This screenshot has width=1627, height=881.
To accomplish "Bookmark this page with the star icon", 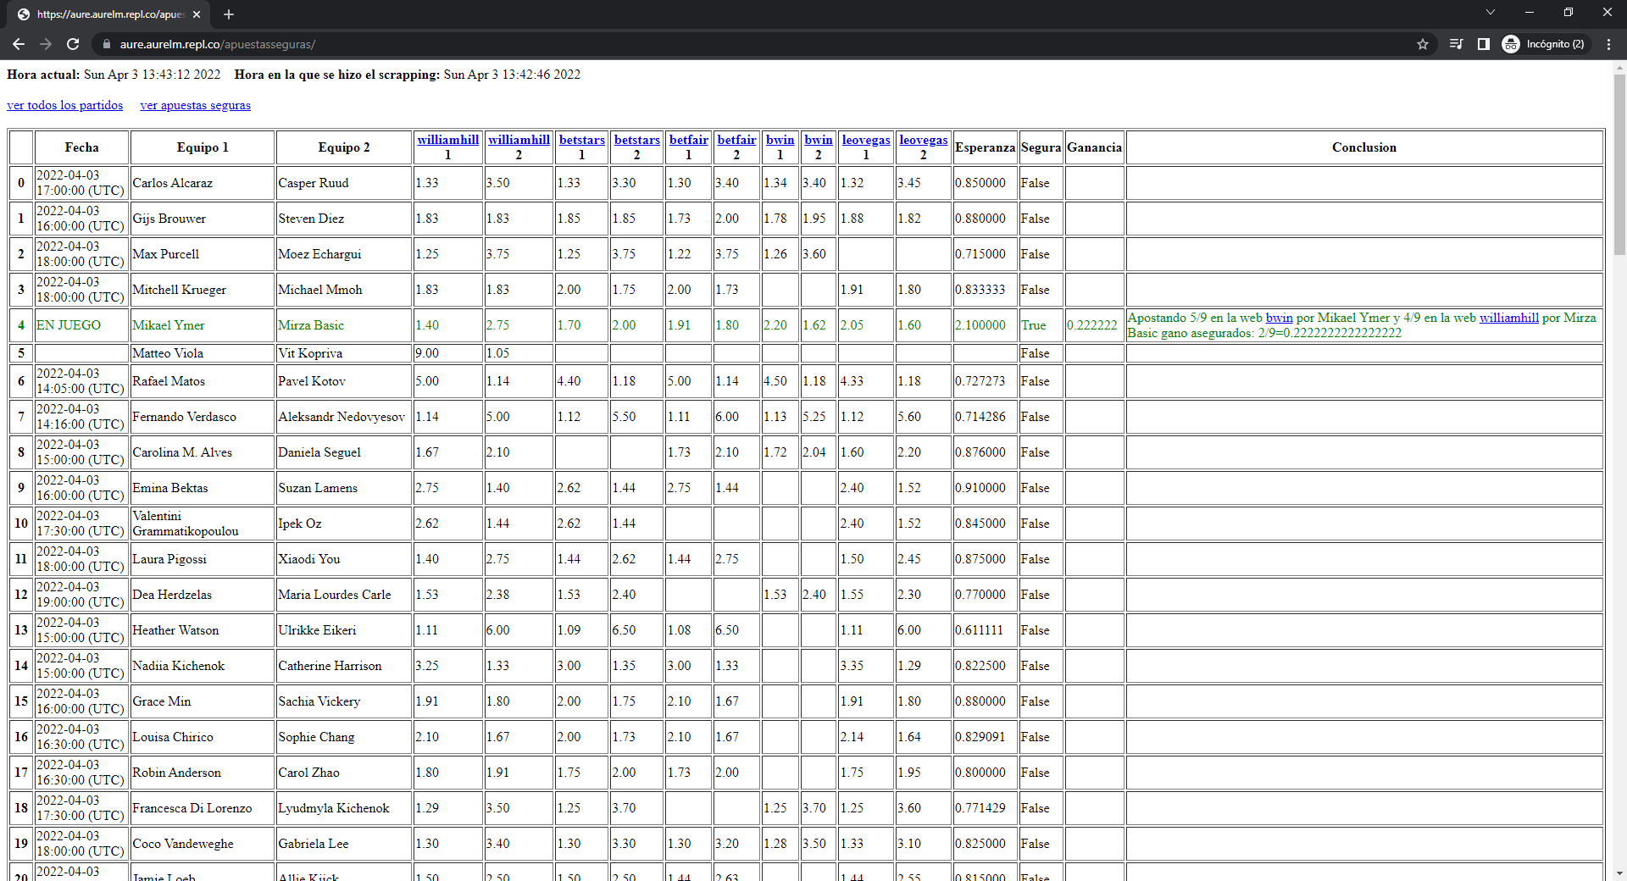I will pyautogui.click(x=1423, y=44).
